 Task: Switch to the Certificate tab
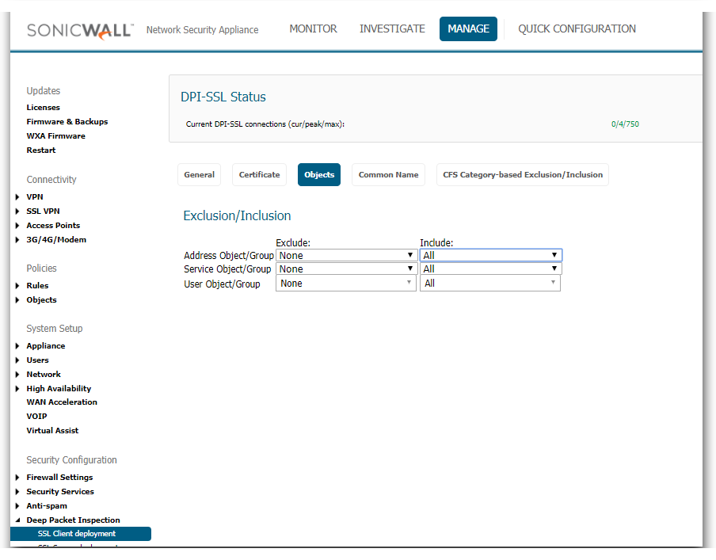tap(259, 174)
